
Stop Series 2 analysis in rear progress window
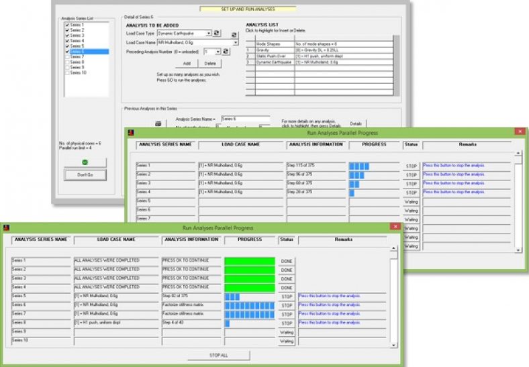pyautogui.click(x=412, y=175)
